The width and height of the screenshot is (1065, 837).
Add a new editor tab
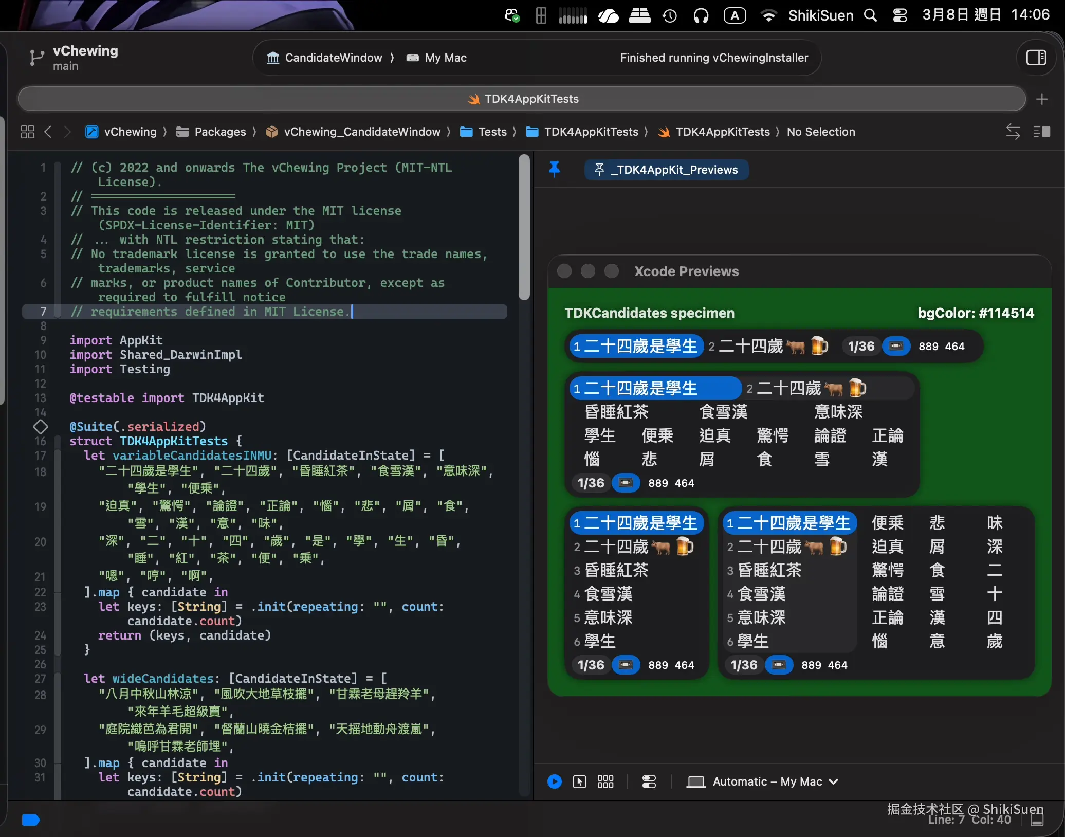pos(1042,99)
